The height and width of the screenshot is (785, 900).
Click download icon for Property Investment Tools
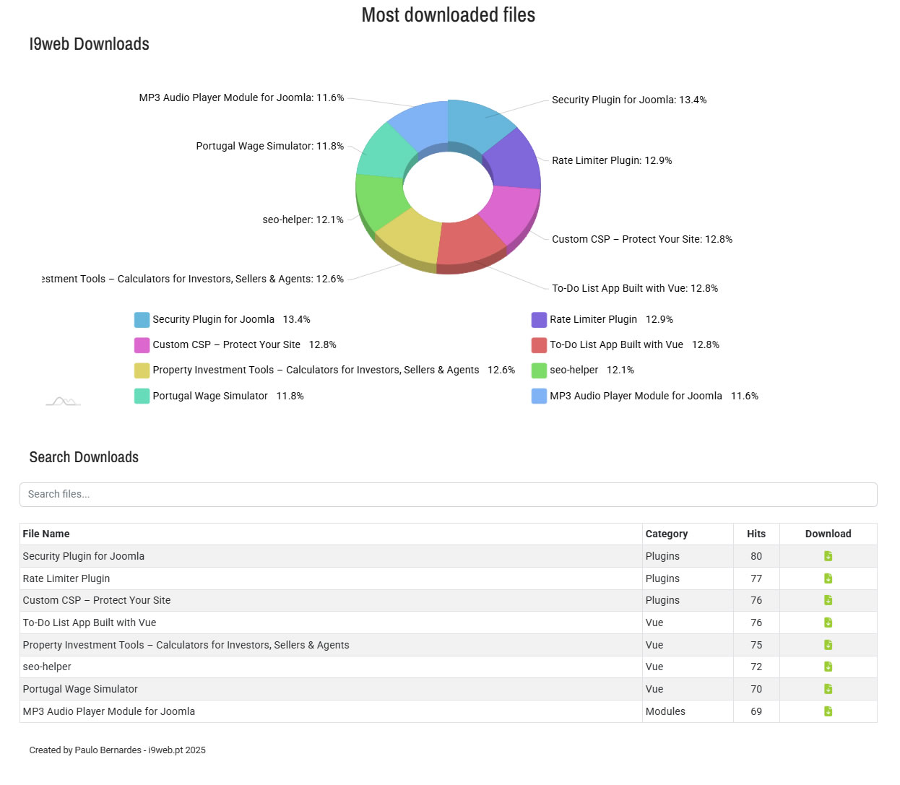point(828,645)
